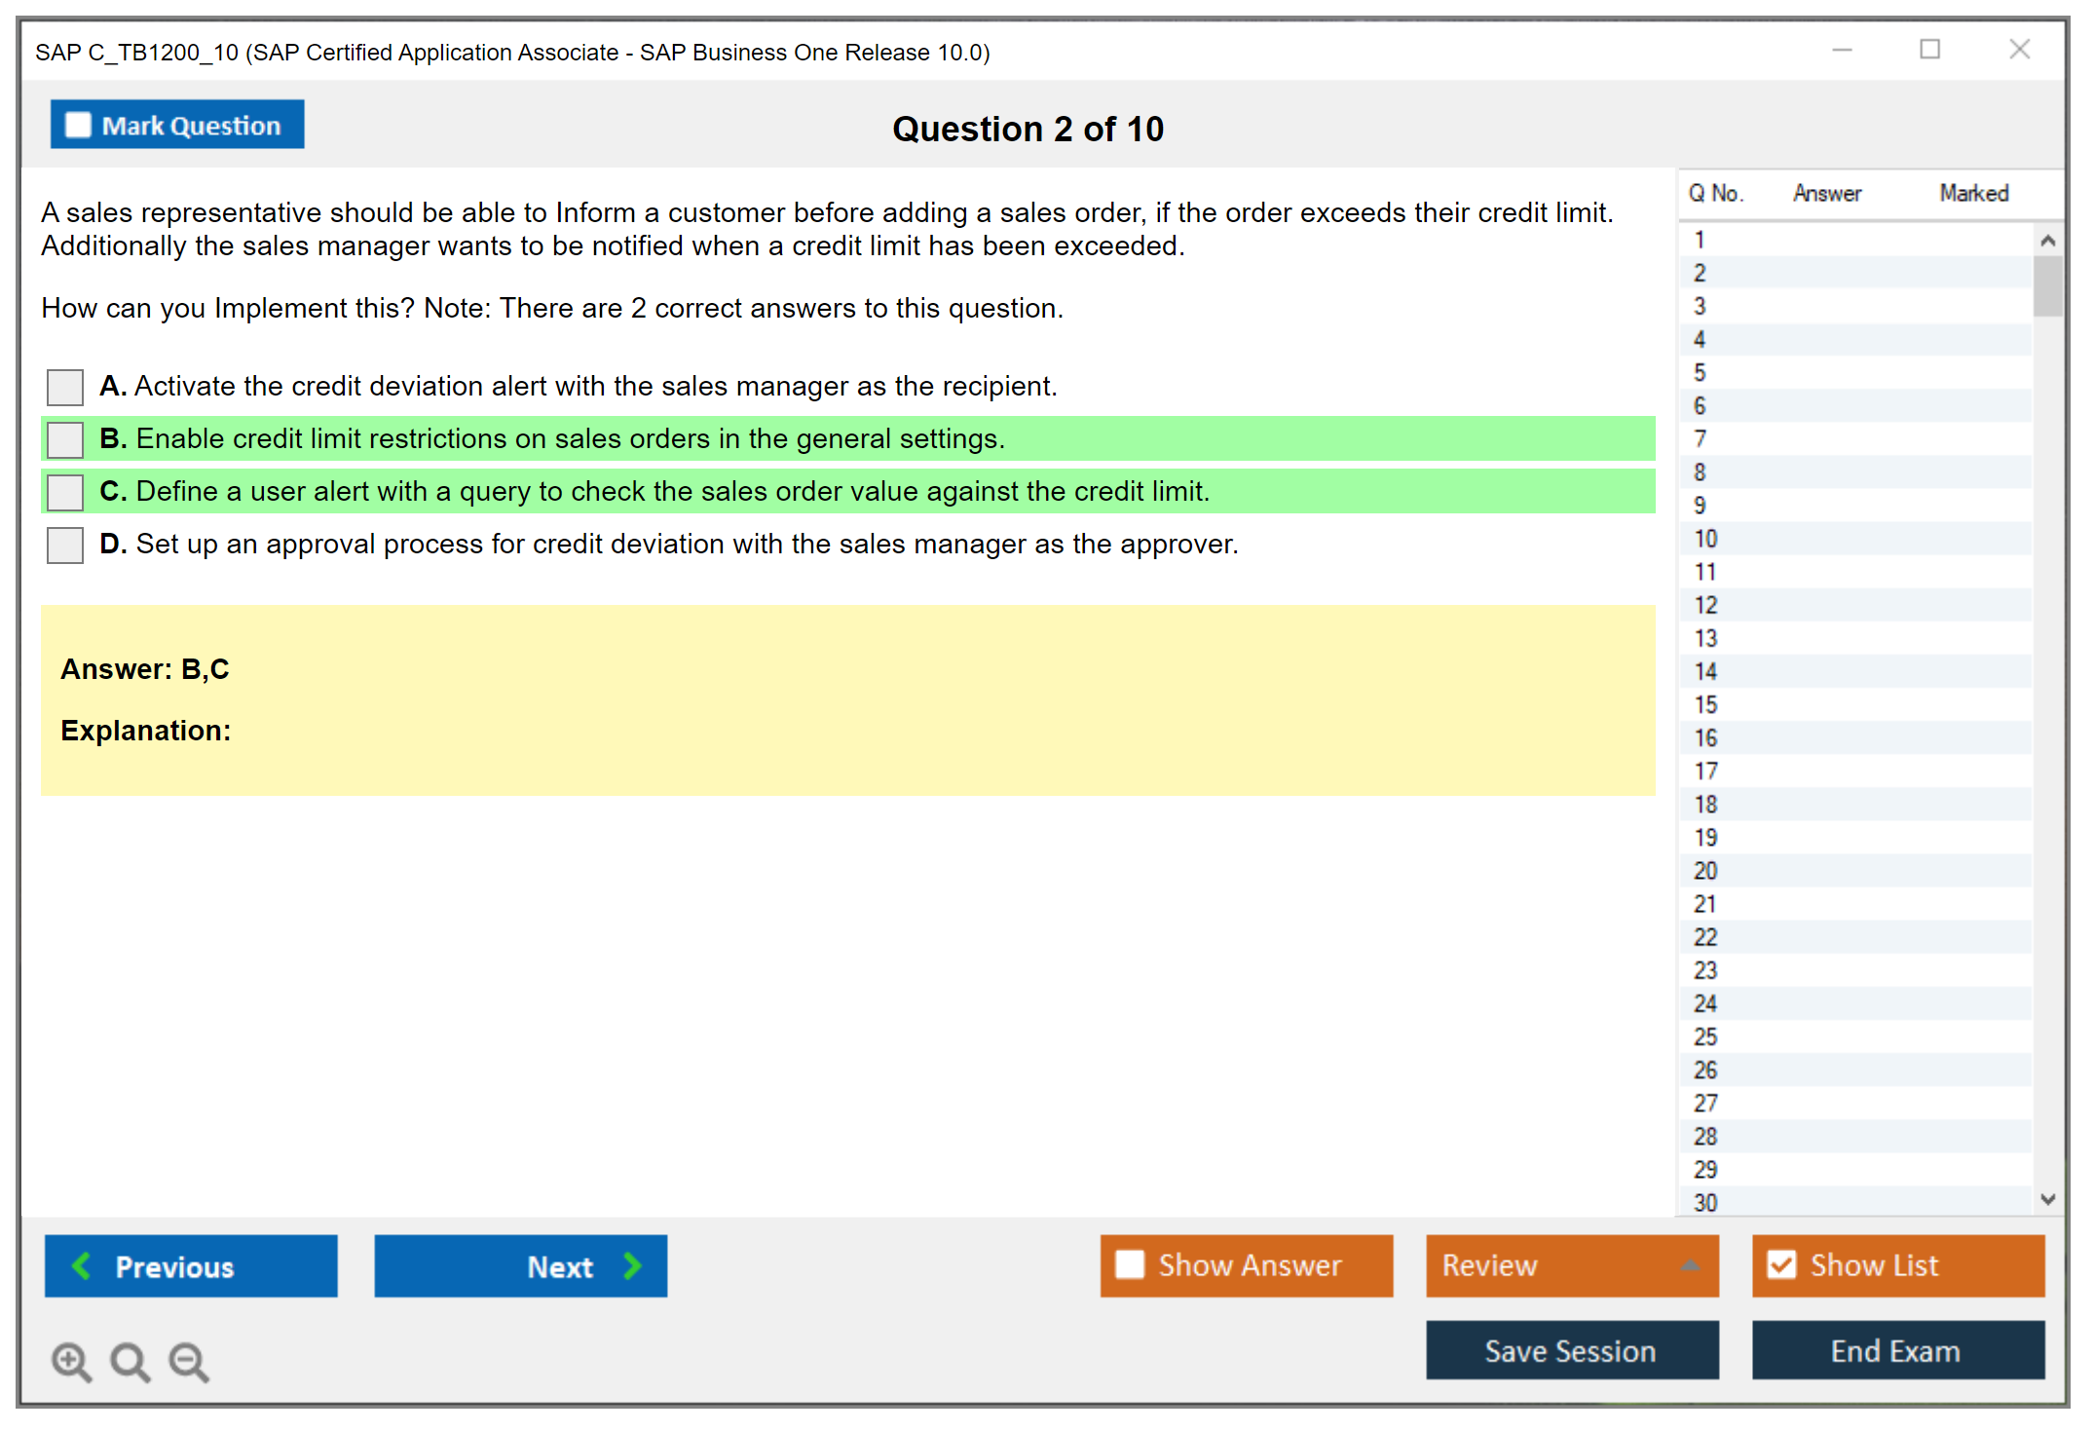Tick the checkbox for option B

pos(65,439)
